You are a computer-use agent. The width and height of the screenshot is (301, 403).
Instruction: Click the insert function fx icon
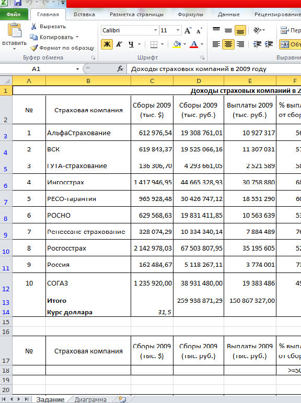[120, 68]
